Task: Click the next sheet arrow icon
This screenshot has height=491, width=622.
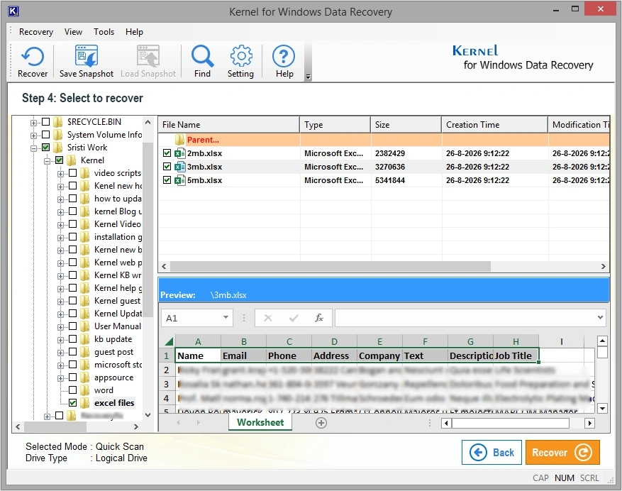Action: point(198,422)
